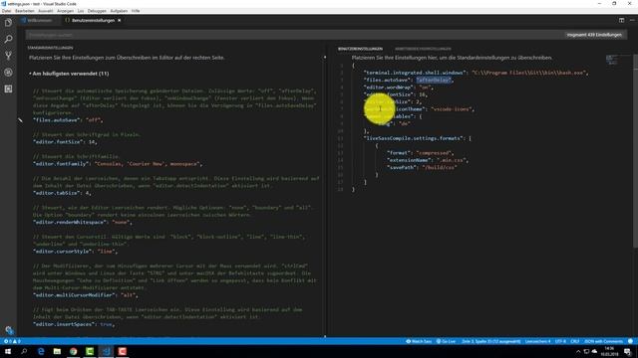The width and height of the screenshot is (638, 358).
Task: Click the "editor.tabSize": 4 default line
Action: 62,193
